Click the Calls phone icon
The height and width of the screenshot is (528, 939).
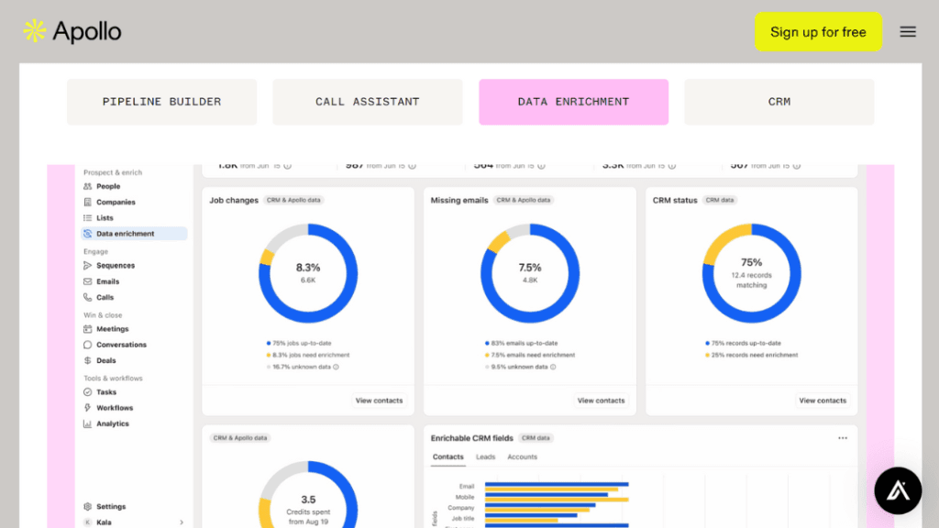pos(87,297)
